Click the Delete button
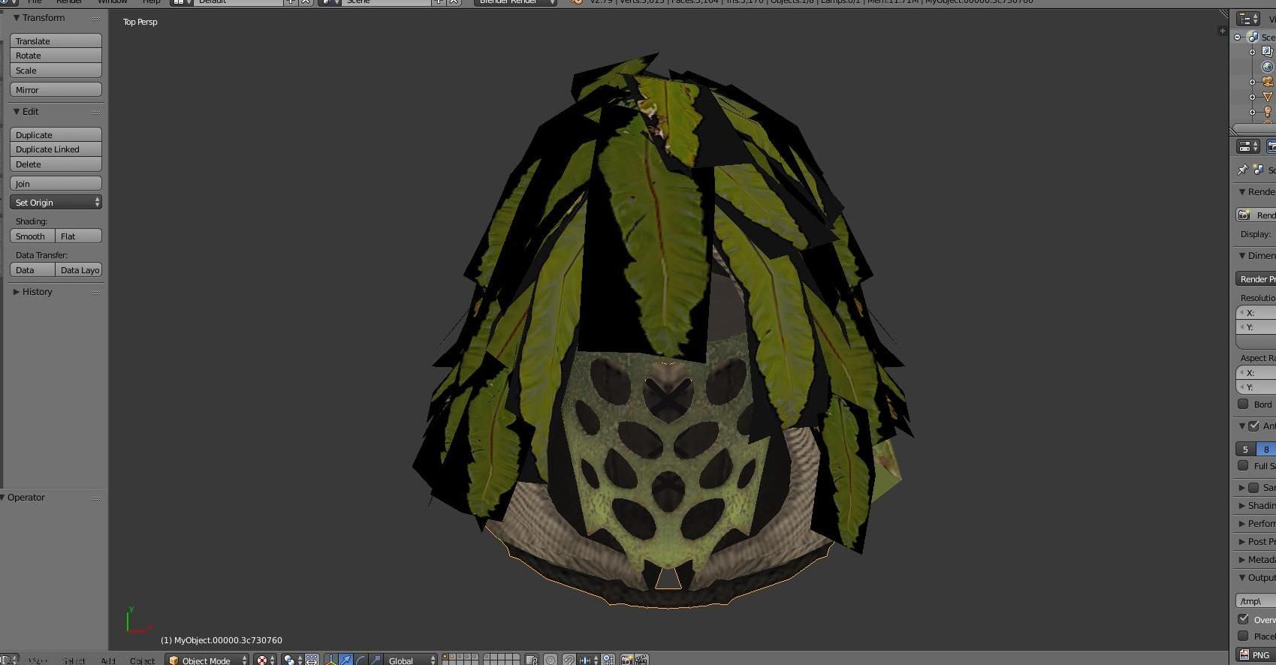The width and height of the screenshot is (1276, 665). coord(56,164)
